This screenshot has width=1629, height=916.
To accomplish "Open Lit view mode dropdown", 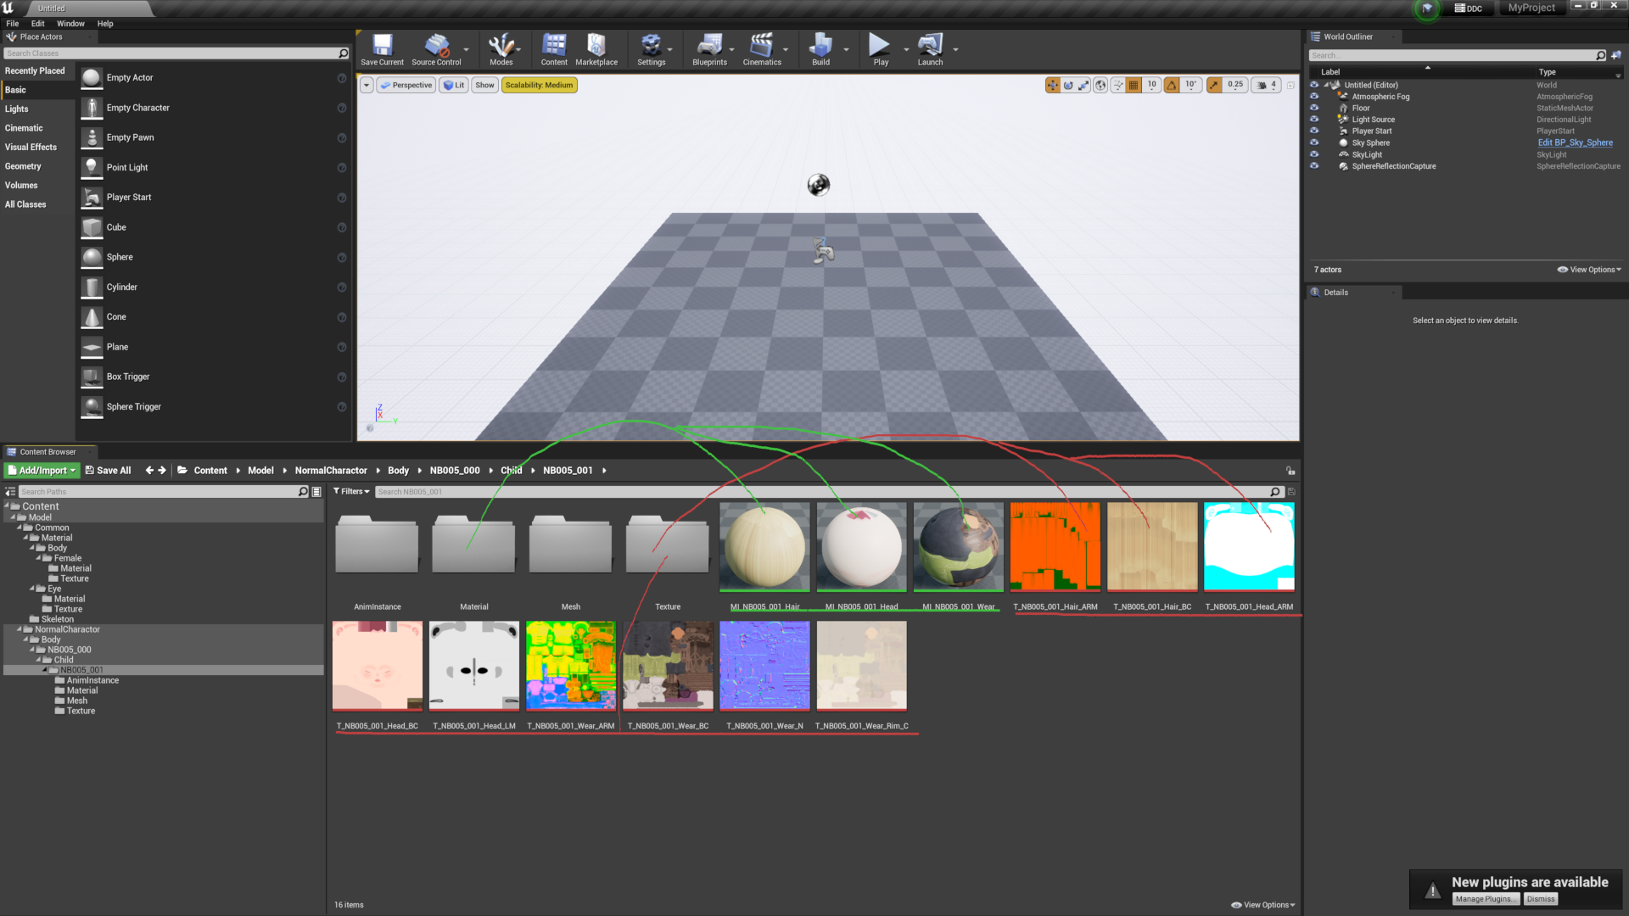I will [454, 85].
